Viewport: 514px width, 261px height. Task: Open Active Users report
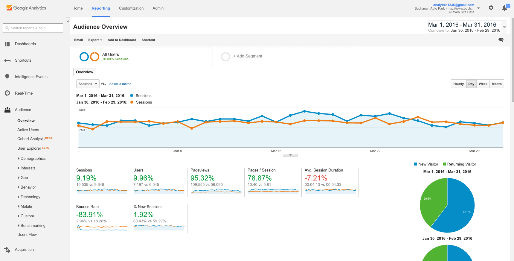tap(28, 130)
